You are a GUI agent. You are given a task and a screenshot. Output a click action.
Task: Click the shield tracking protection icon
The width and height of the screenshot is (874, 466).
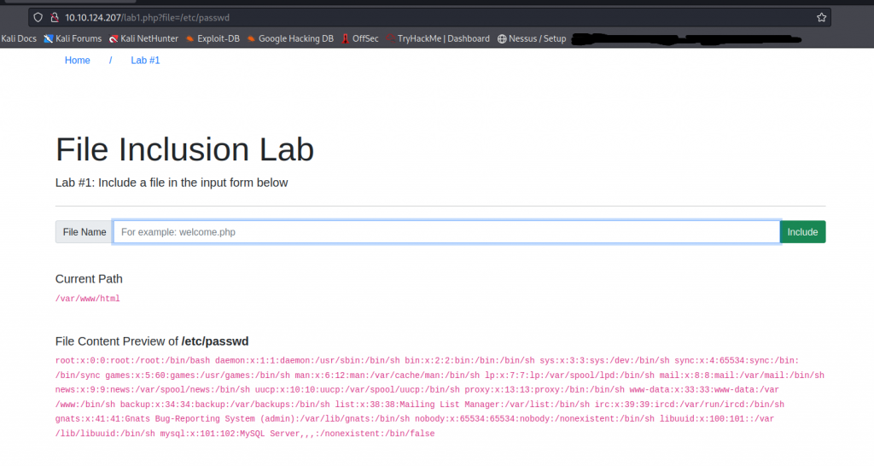38,17
